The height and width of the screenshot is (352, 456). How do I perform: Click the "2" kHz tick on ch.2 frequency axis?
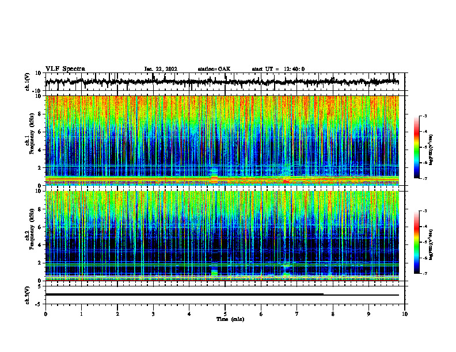(x=40, y=263)
